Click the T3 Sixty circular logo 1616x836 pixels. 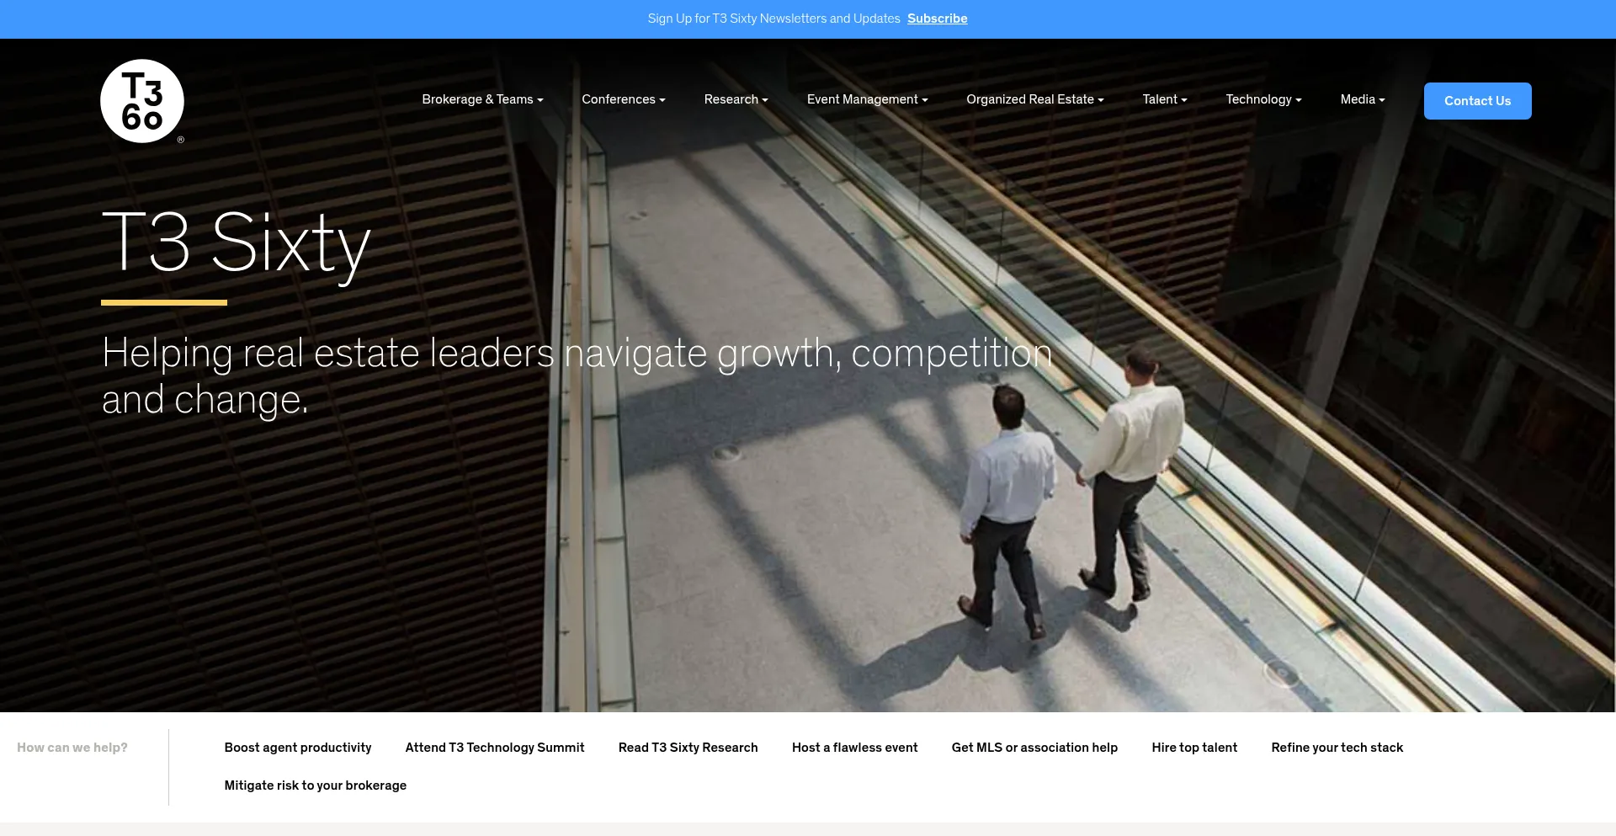click(x=142, y=101)
